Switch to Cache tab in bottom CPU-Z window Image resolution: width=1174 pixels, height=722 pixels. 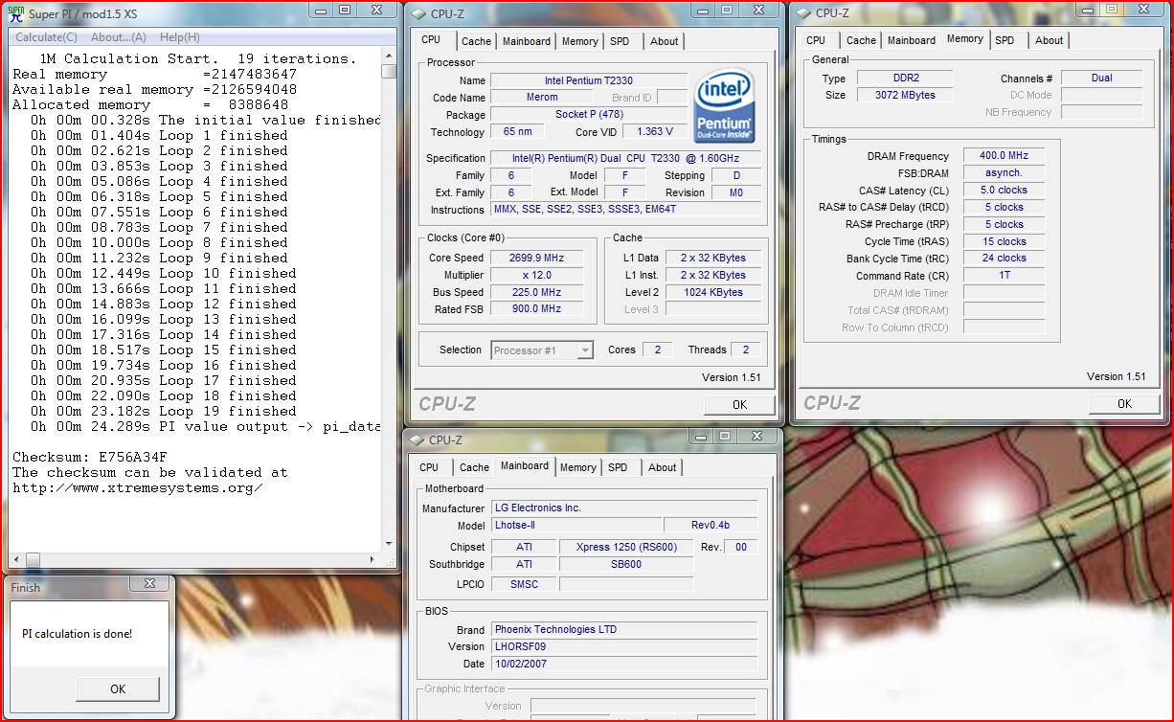coord(474,467)
